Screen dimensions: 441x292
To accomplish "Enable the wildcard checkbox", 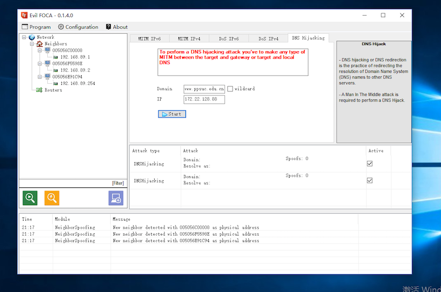I will pos(230,89).
